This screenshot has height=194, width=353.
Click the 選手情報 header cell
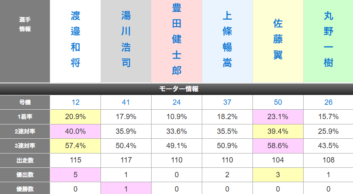coord(25,41)
